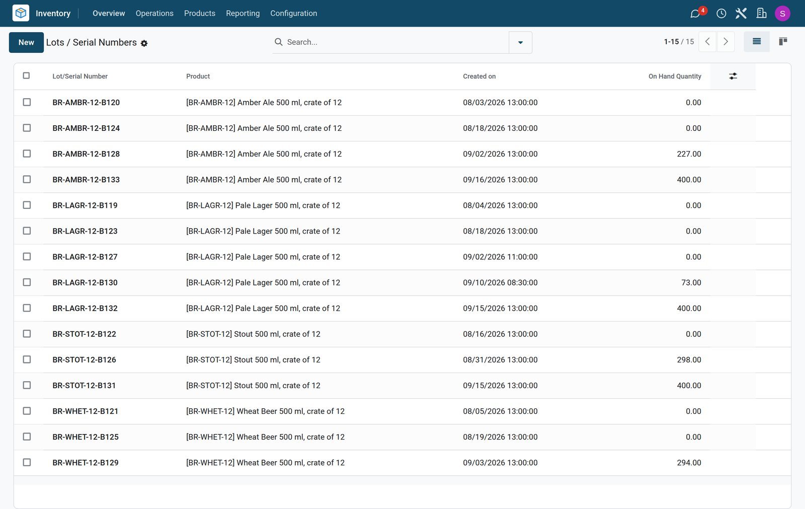805x509 pixels.
Task: Click the 227.00 on hand quantity
Action: click(689, 154)
